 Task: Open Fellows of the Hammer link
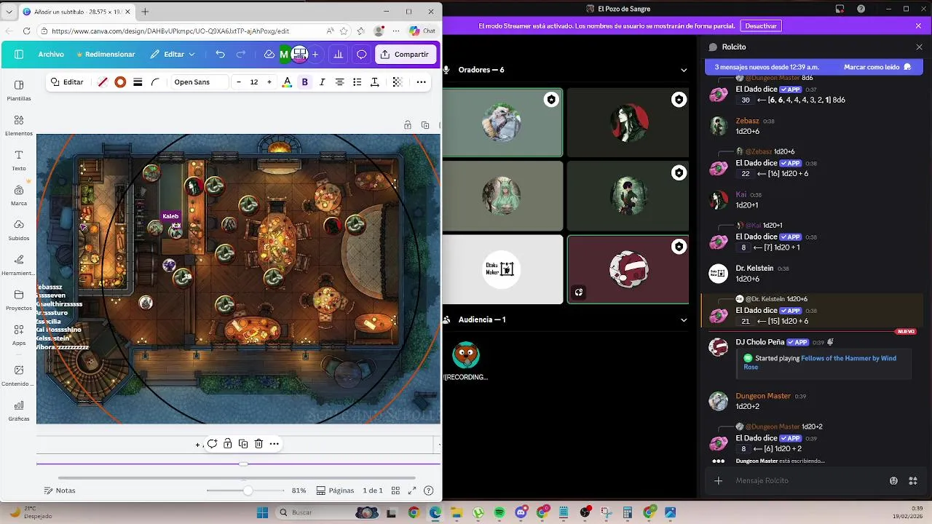click(820, 362)
